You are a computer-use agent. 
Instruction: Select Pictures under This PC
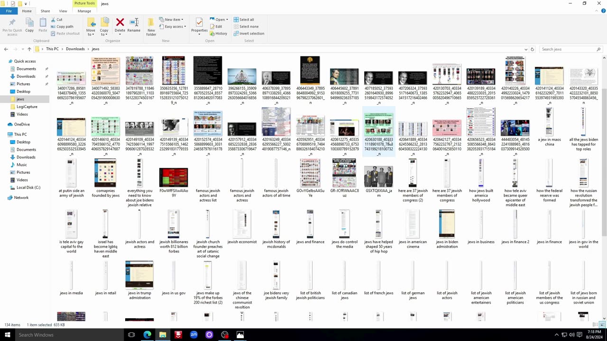23,172
